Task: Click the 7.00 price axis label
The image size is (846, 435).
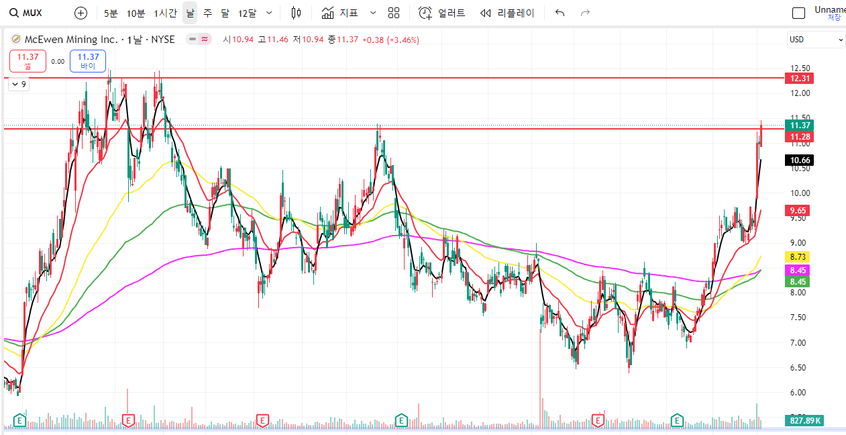Action: 798,342
